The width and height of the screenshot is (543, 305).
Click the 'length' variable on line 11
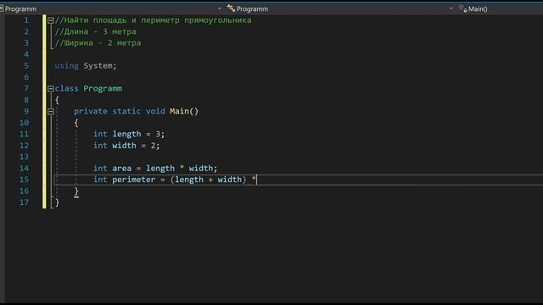coord(126,134)
